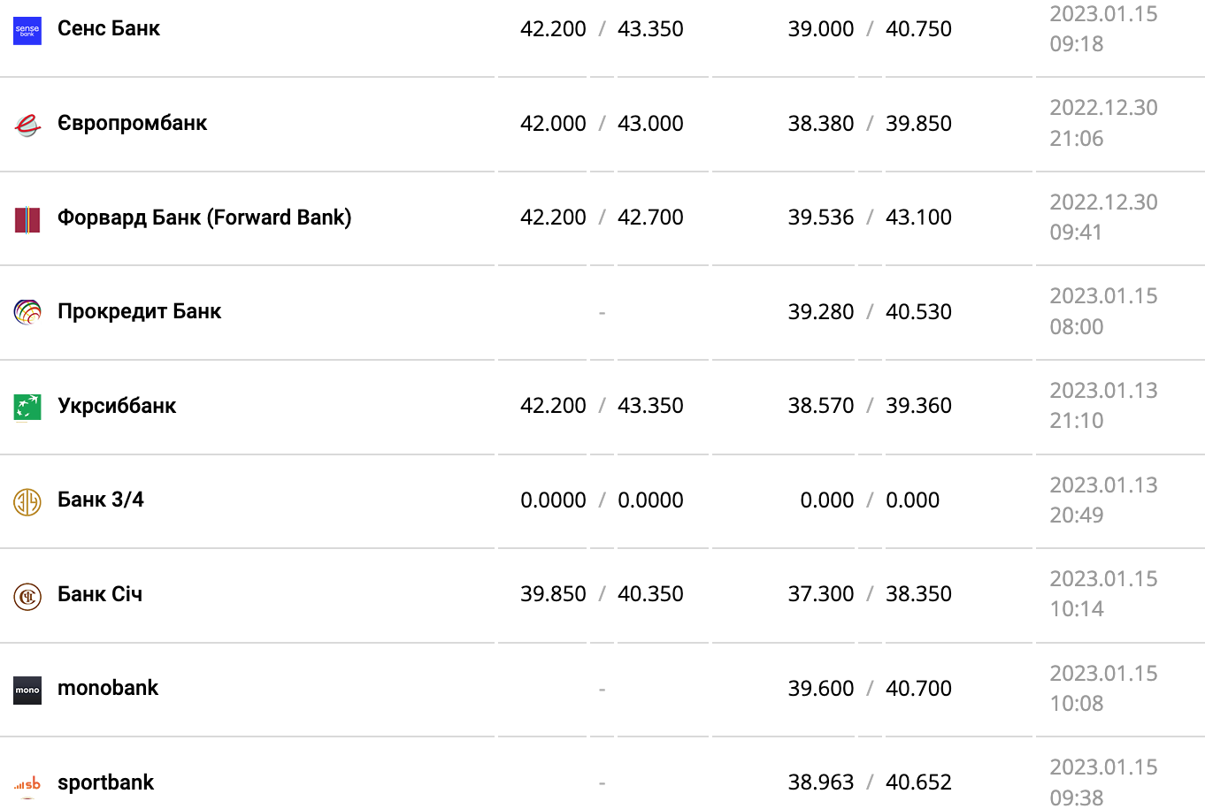Click the Sense Bank logo icon
The image size is (1205, 809).
(x=27, y=31)
